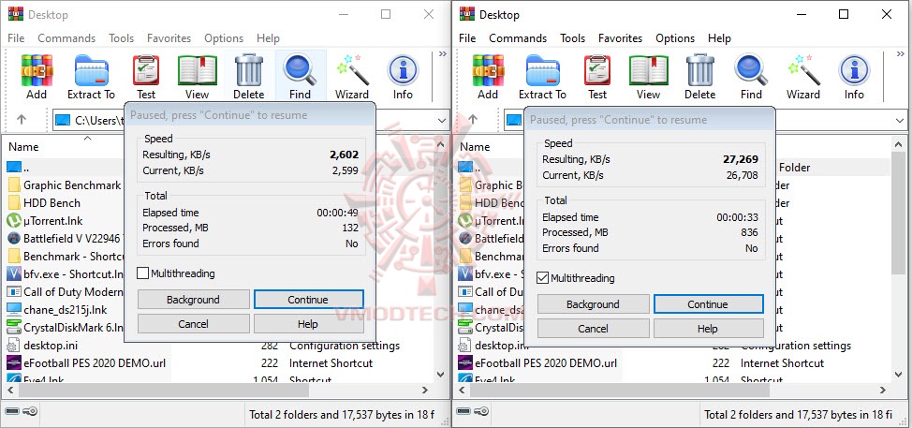Viewport: 912px width, 428px height.
Task: Click key icon in right window status bar
Action: [481, 411]
